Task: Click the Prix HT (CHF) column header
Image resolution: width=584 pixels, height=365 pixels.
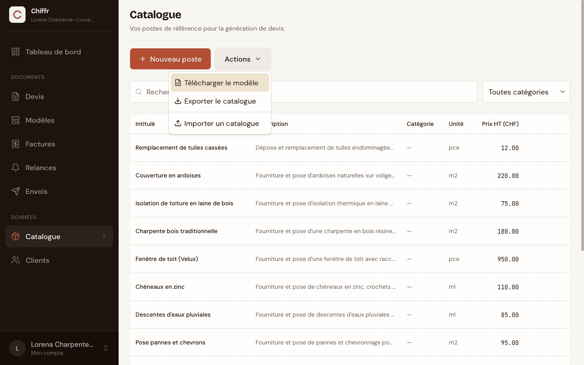Action: [x=500, y=124]
